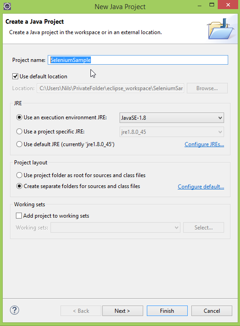
Task: Select Create separate folders for sources option
Action: pyautogui.click(x=19, y=186)
